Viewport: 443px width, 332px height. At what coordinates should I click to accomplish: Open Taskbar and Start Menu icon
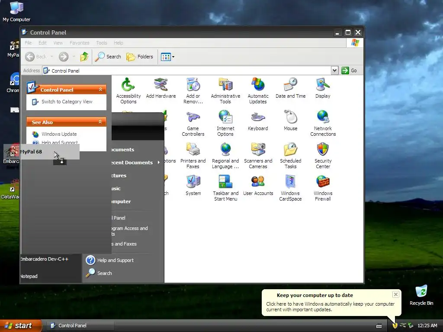coord(225,188)
